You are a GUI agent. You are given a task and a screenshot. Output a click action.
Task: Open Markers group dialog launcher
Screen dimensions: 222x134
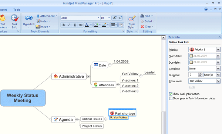[x=18, y=31]
